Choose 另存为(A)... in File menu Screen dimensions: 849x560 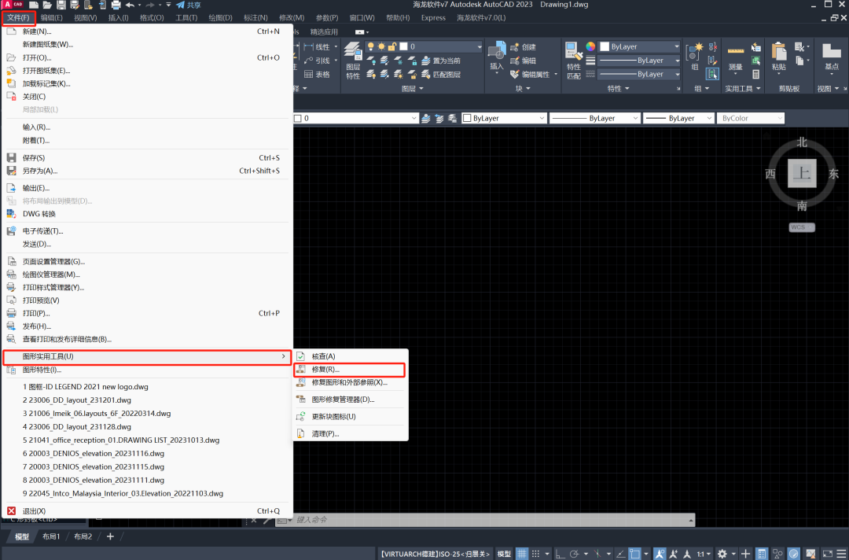40,171
